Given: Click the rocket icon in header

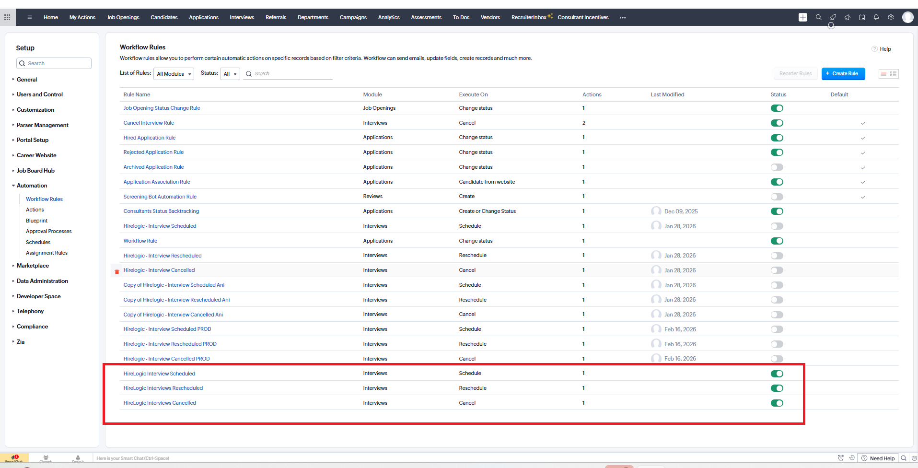Looking at the screenshot, I should (833, 17).
